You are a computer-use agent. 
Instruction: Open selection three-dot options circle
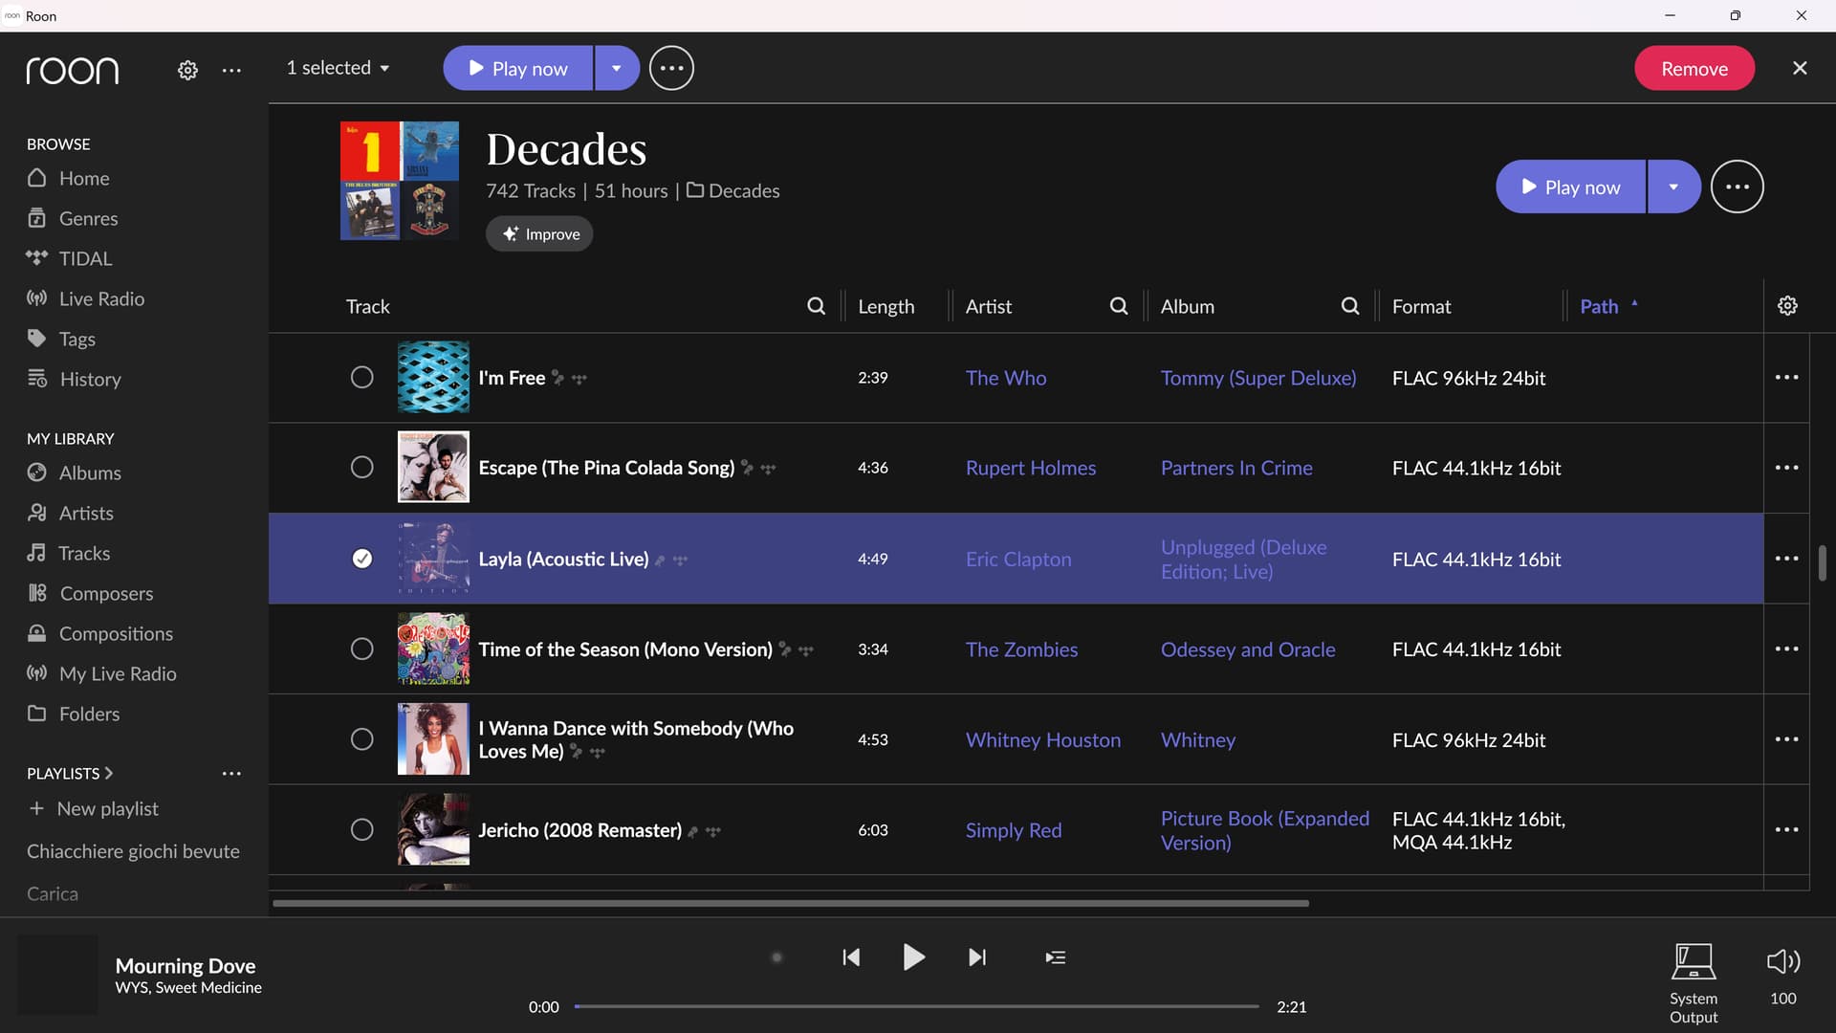[671, 68]
